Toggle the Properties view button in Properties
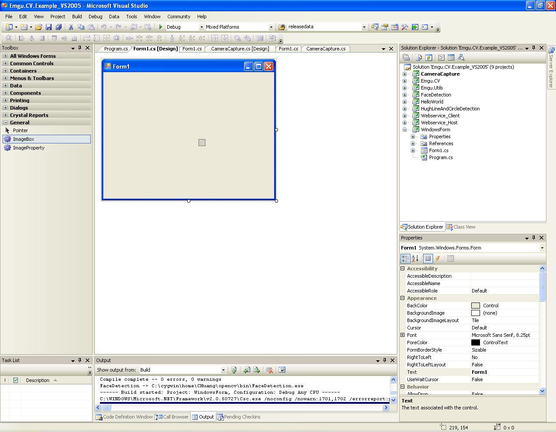 click(x=428, y=259)
